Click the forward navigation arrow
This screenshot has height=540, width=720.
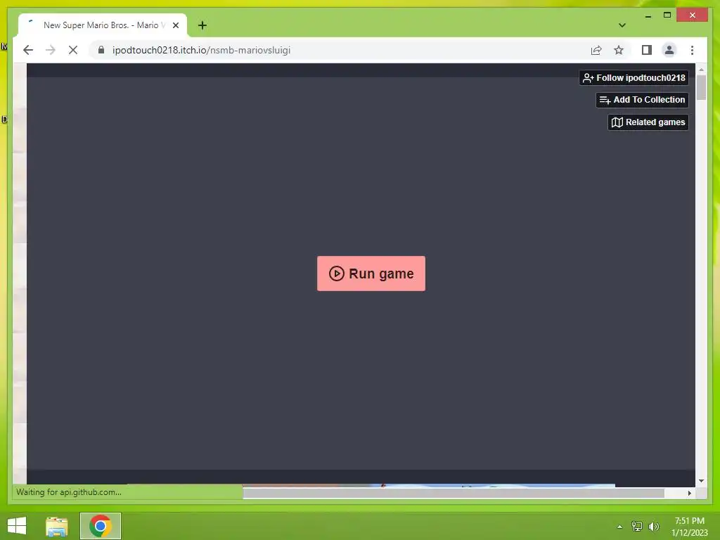(x=51, y=50)
